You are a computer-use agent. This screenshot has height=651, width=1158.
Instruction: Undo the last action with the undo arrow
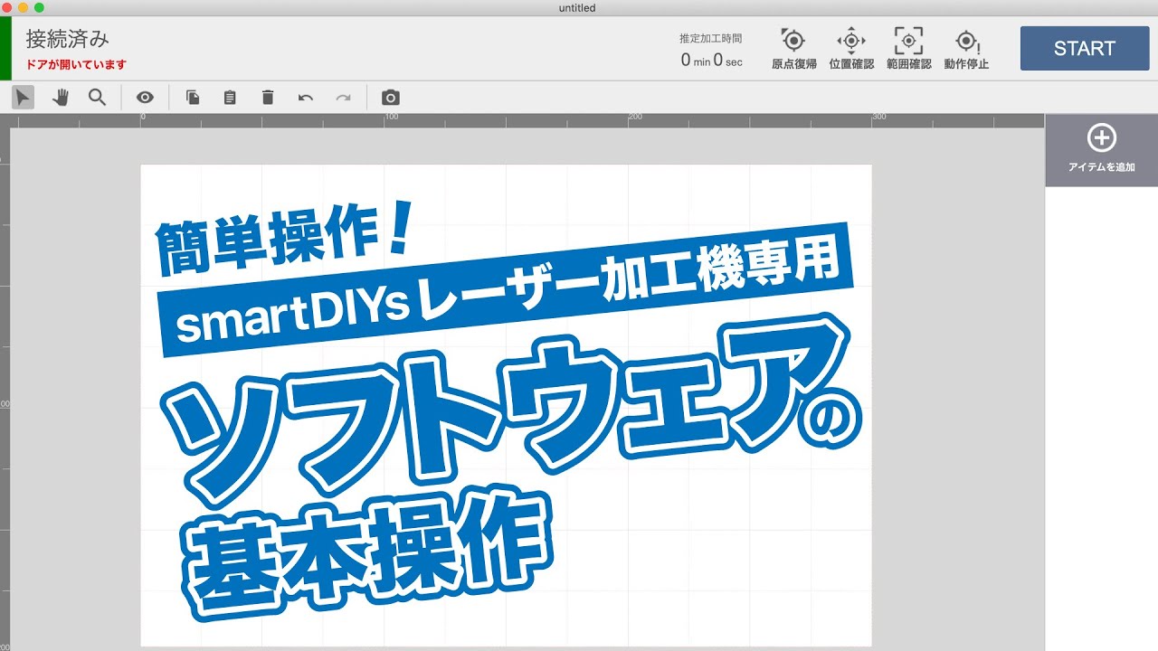[306, 97]
